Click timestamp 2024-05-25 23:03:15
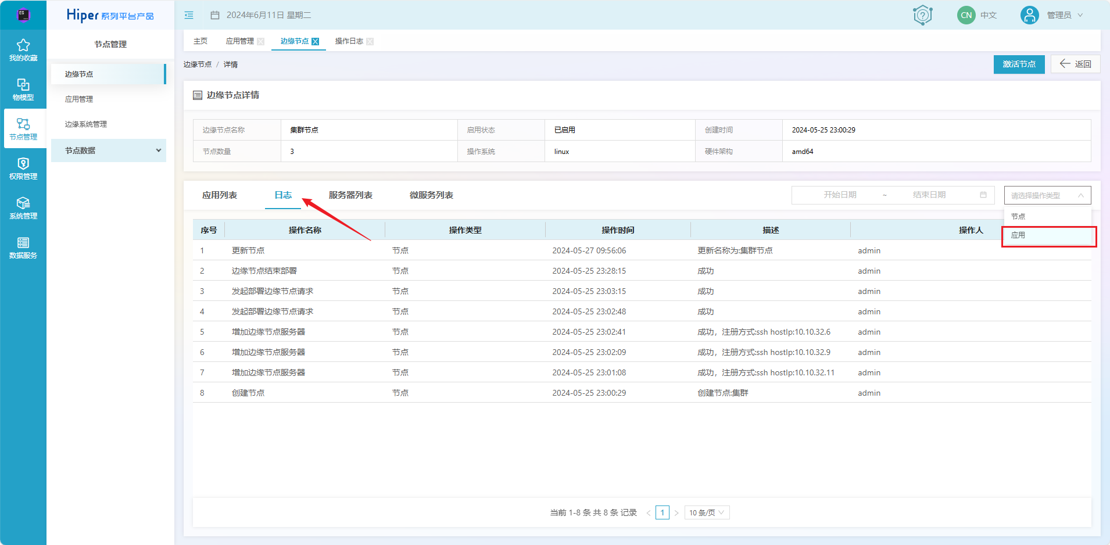 589,291
